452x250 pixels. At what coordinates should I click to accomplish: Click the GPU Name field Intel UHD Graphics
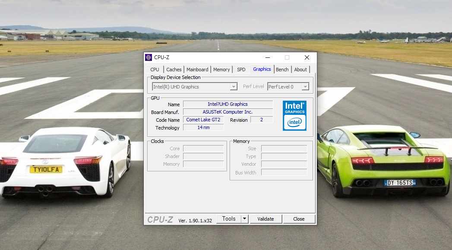[x=228, y=104]
